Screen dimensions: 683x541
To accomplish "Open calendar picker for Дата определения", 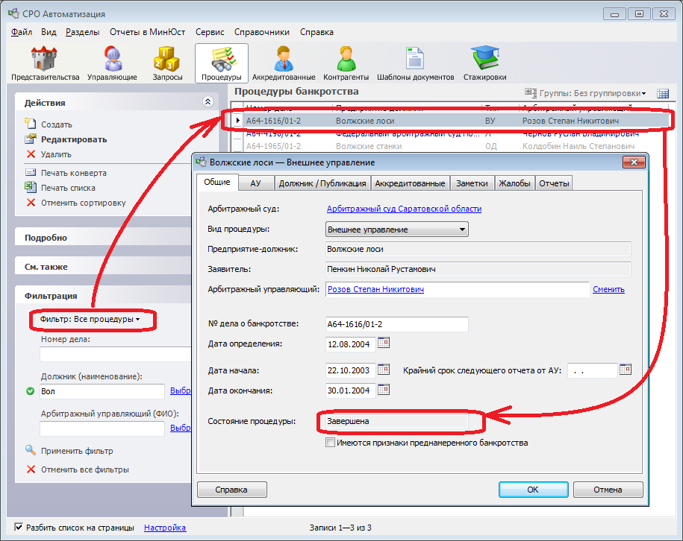I will (384, 344).
